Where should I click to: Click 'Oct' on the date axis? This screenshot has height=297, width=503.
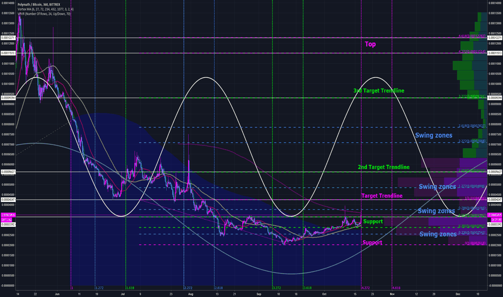pos(324,294)
